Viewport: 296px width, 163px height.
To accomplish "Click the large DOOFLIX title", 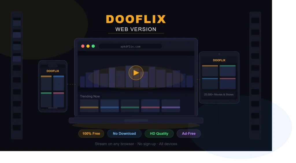I will click(136, 19).
